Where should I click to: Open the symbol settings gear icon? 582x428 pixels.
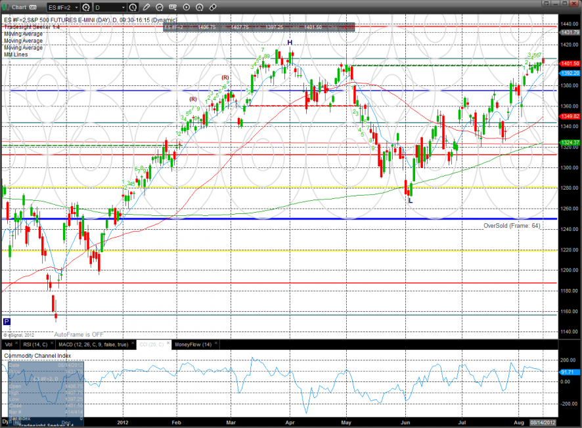tap(86, 7)
